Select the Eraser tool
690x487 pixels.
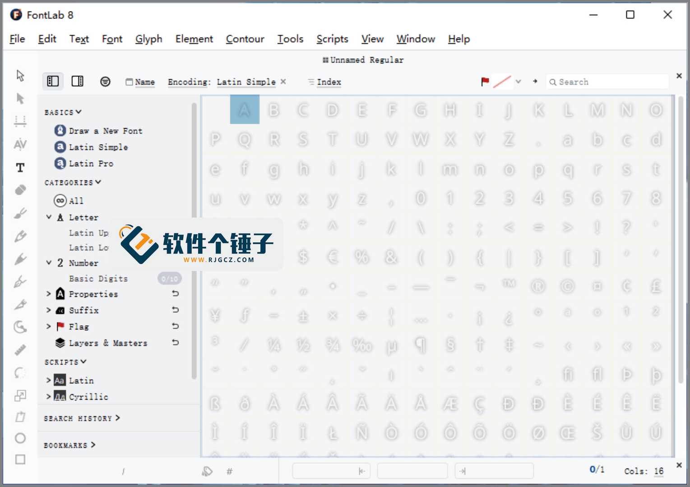tap(20, 190)
